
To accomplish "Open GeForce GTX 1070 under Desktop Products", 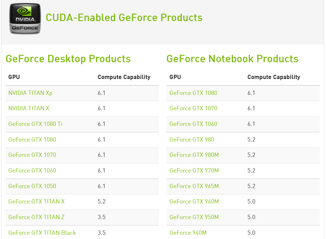I will 32,155.
